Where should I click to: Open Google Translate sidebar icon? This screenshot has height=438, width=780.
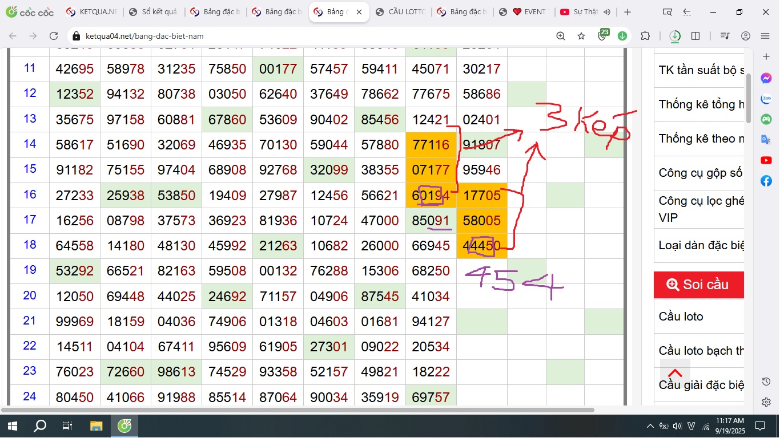pyautogui.click(x=766, y=140)
